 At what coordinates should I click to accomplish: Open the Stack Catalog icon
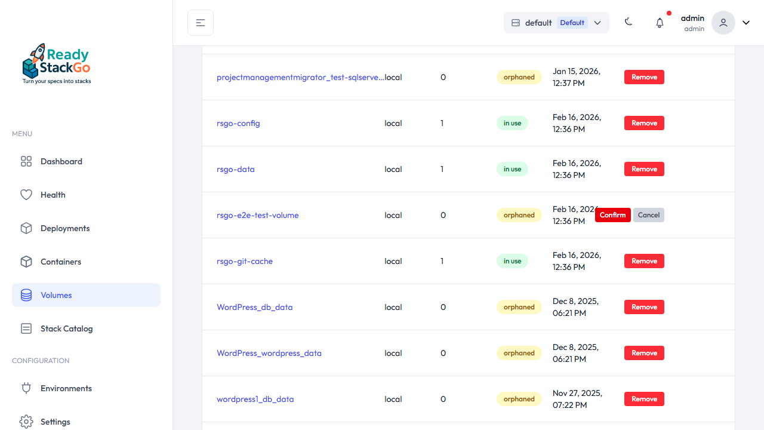[26, 328]
